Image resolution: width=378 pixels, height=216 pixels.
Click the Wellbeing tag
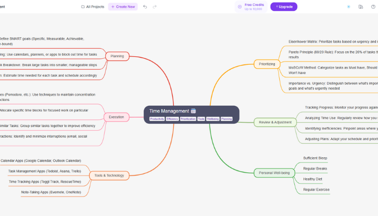pos(213,119)
